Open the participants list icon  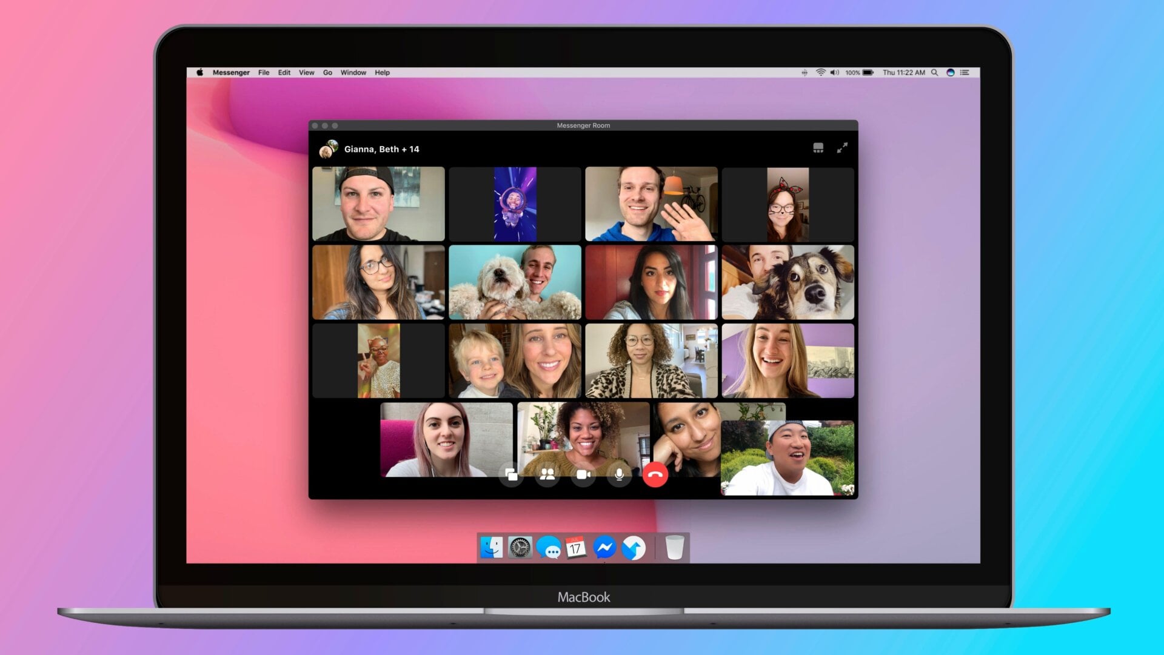point(547,474)
